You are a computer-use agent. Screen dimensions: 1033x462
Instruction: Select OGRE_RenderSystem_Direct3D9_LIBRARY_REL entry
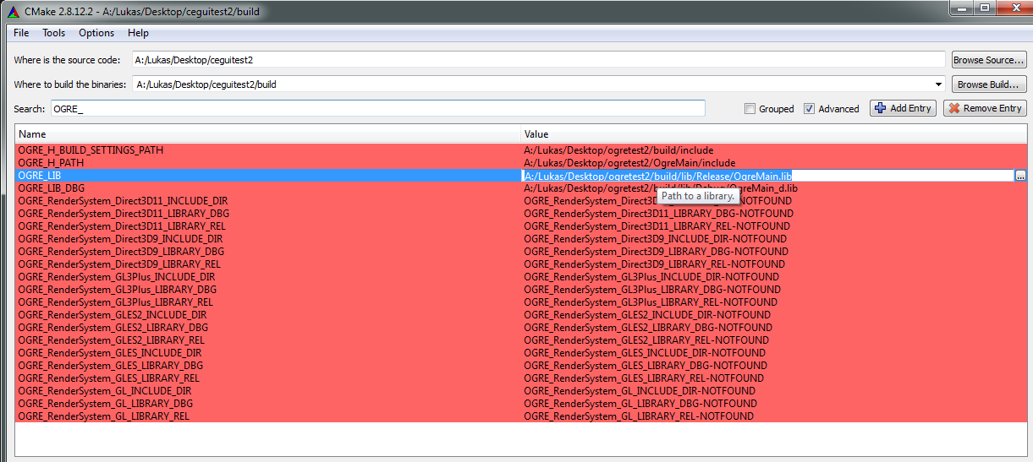[x=119, y=264]
